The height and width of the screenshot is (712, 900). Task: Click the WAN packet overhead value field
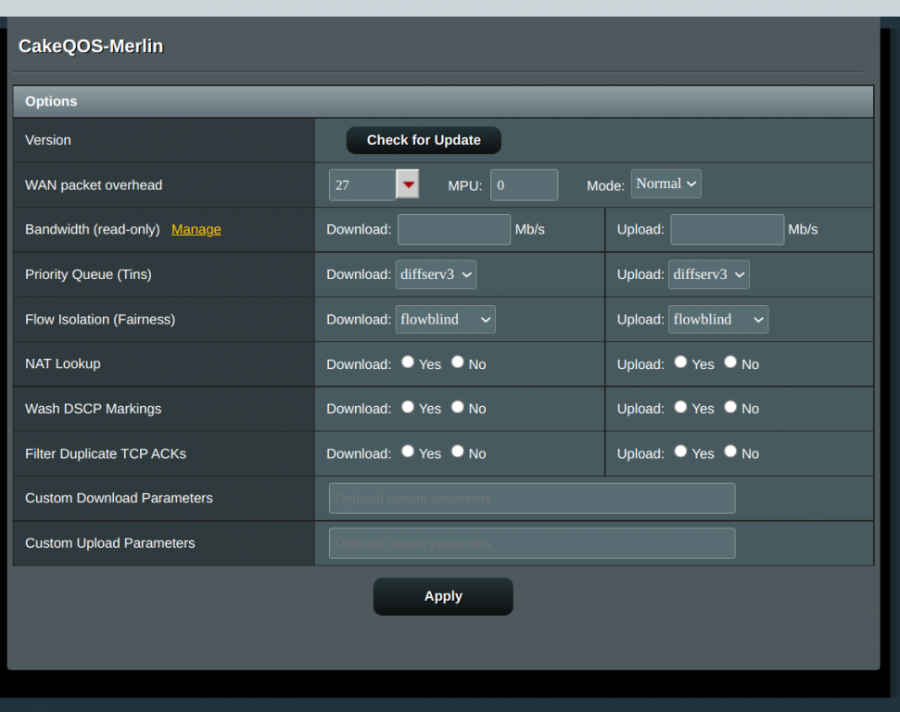[362, 184]
